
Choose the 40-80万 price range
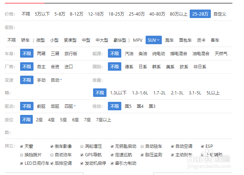(157, 14)
